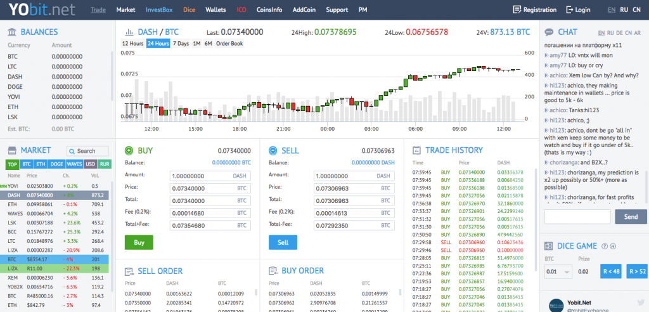Screen dimensions: 649x312
Task: Click the Yobit.Net Twitter avatar
Action: point(556,304)
